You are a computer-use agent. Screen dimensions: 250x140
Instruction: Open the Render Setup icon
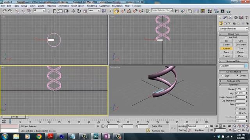(x=216, y=11)
